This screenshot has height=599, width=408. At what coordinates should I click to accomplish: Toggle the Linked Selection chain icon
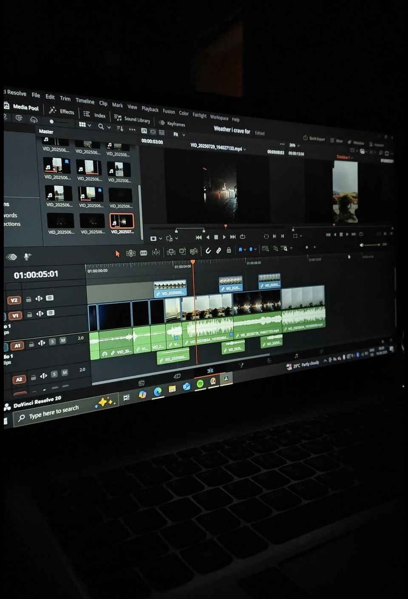(218, 250)
